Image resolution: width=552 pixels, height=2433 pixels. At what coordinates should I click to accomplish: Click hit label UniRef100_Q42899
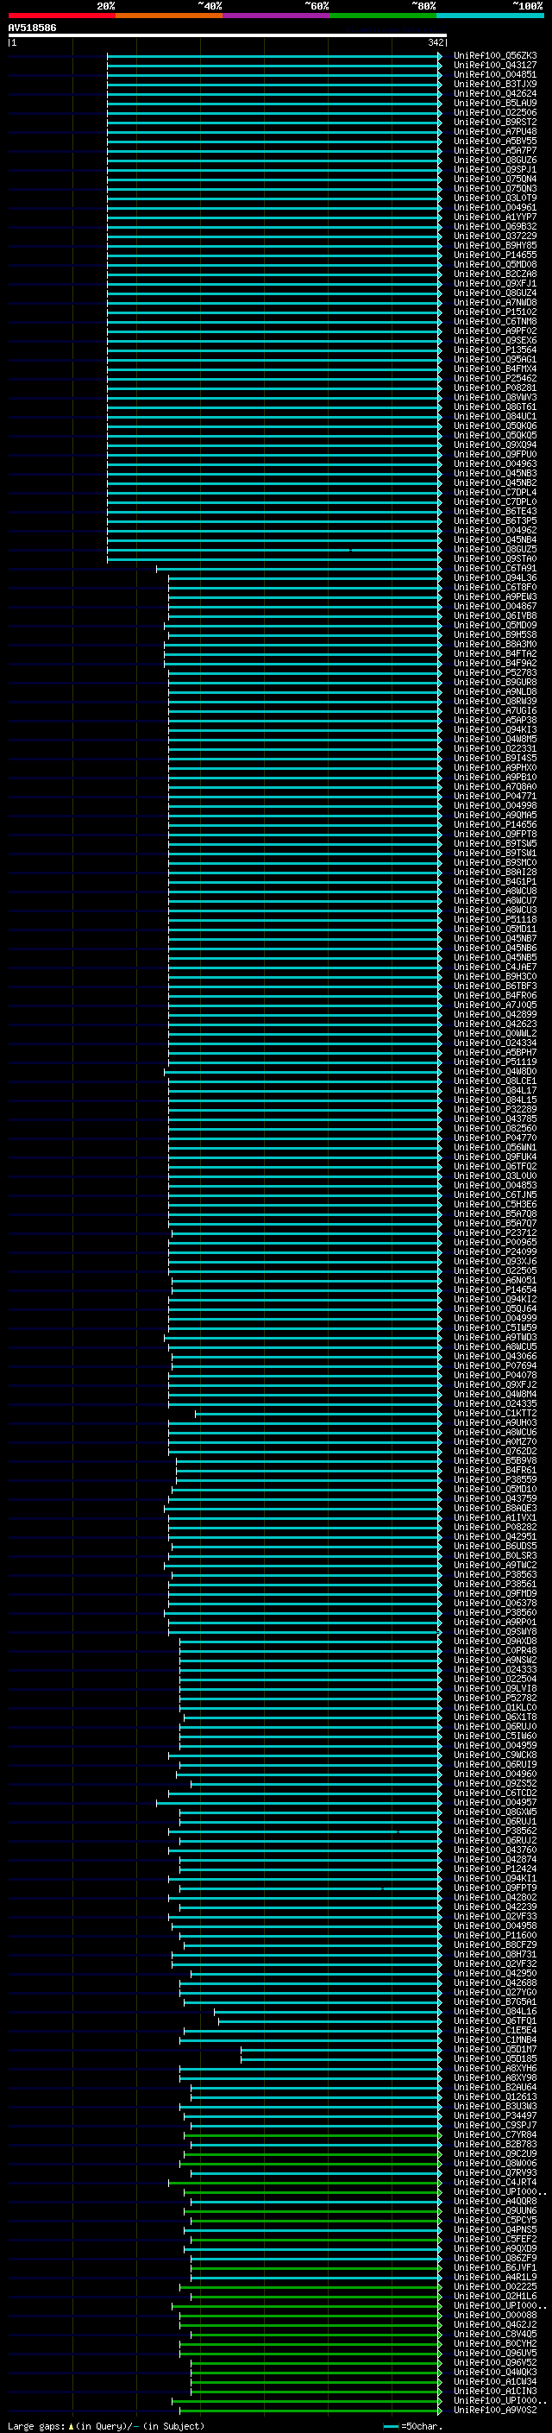(x=495, y=1014)
